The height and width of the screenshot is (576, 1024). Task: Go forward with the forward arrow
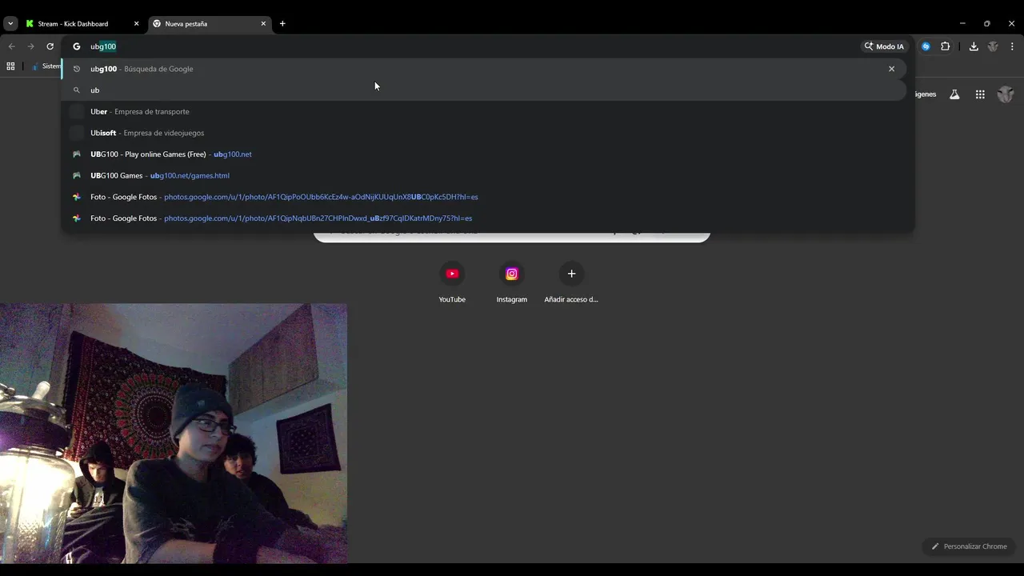click(30, 46)
